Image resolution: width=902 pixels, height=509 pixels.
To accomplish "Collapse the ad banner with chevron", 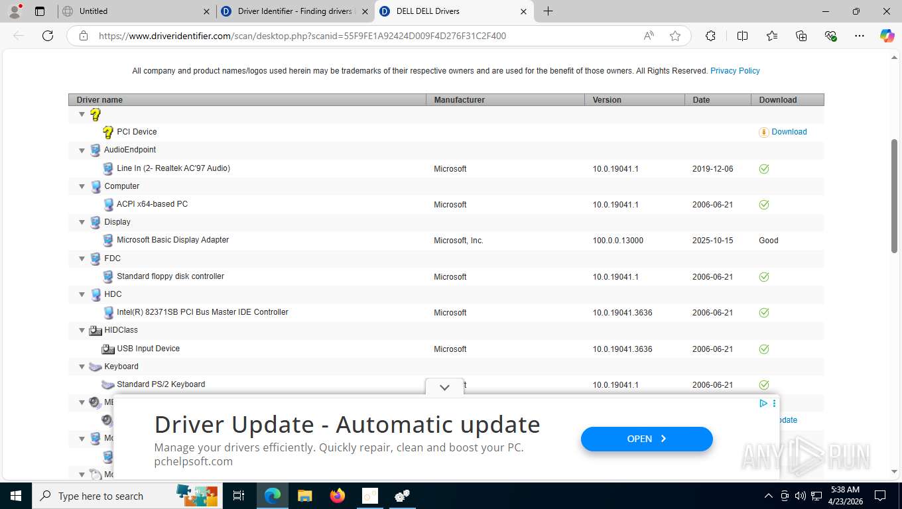I will pyautogui.click(x=444, y=387).
